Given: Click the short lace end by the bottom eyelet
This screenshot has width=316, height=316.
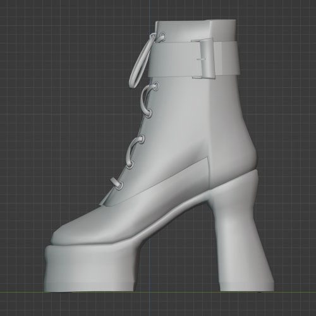Looking at the screenshot, I should click(114, 181).
